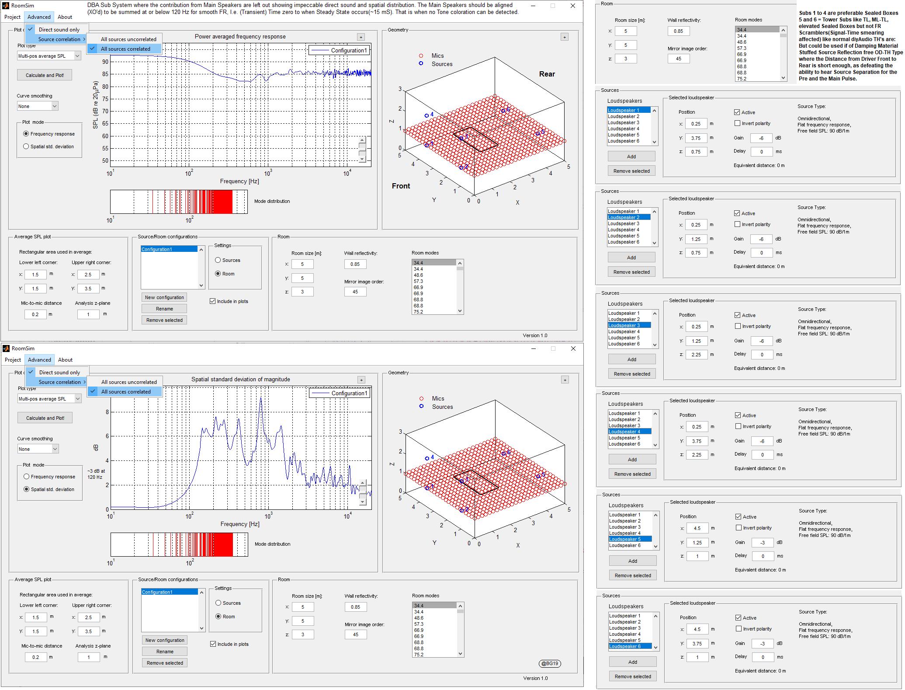Click Rename in the bottom window
The width and height of the screenshot is (905, 690).
click(x=165, y=652)
